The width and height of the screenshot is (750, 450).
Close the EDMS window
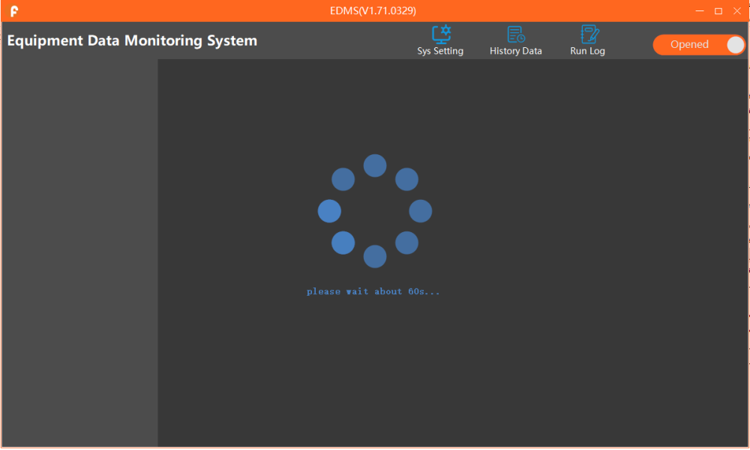[x=737, y=10]
